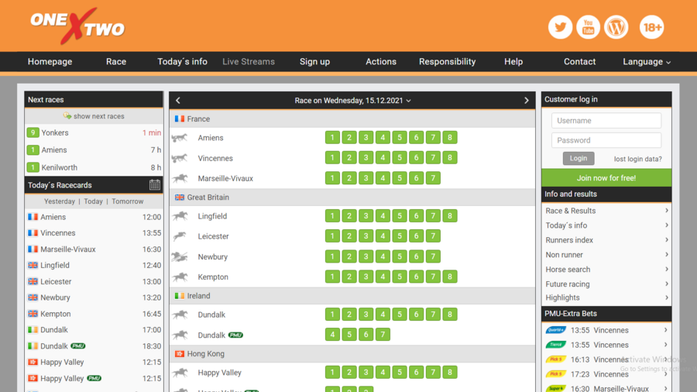Click the trotting horse icon beside Amiens
697x392 pixels.
[x=180, y=138]
